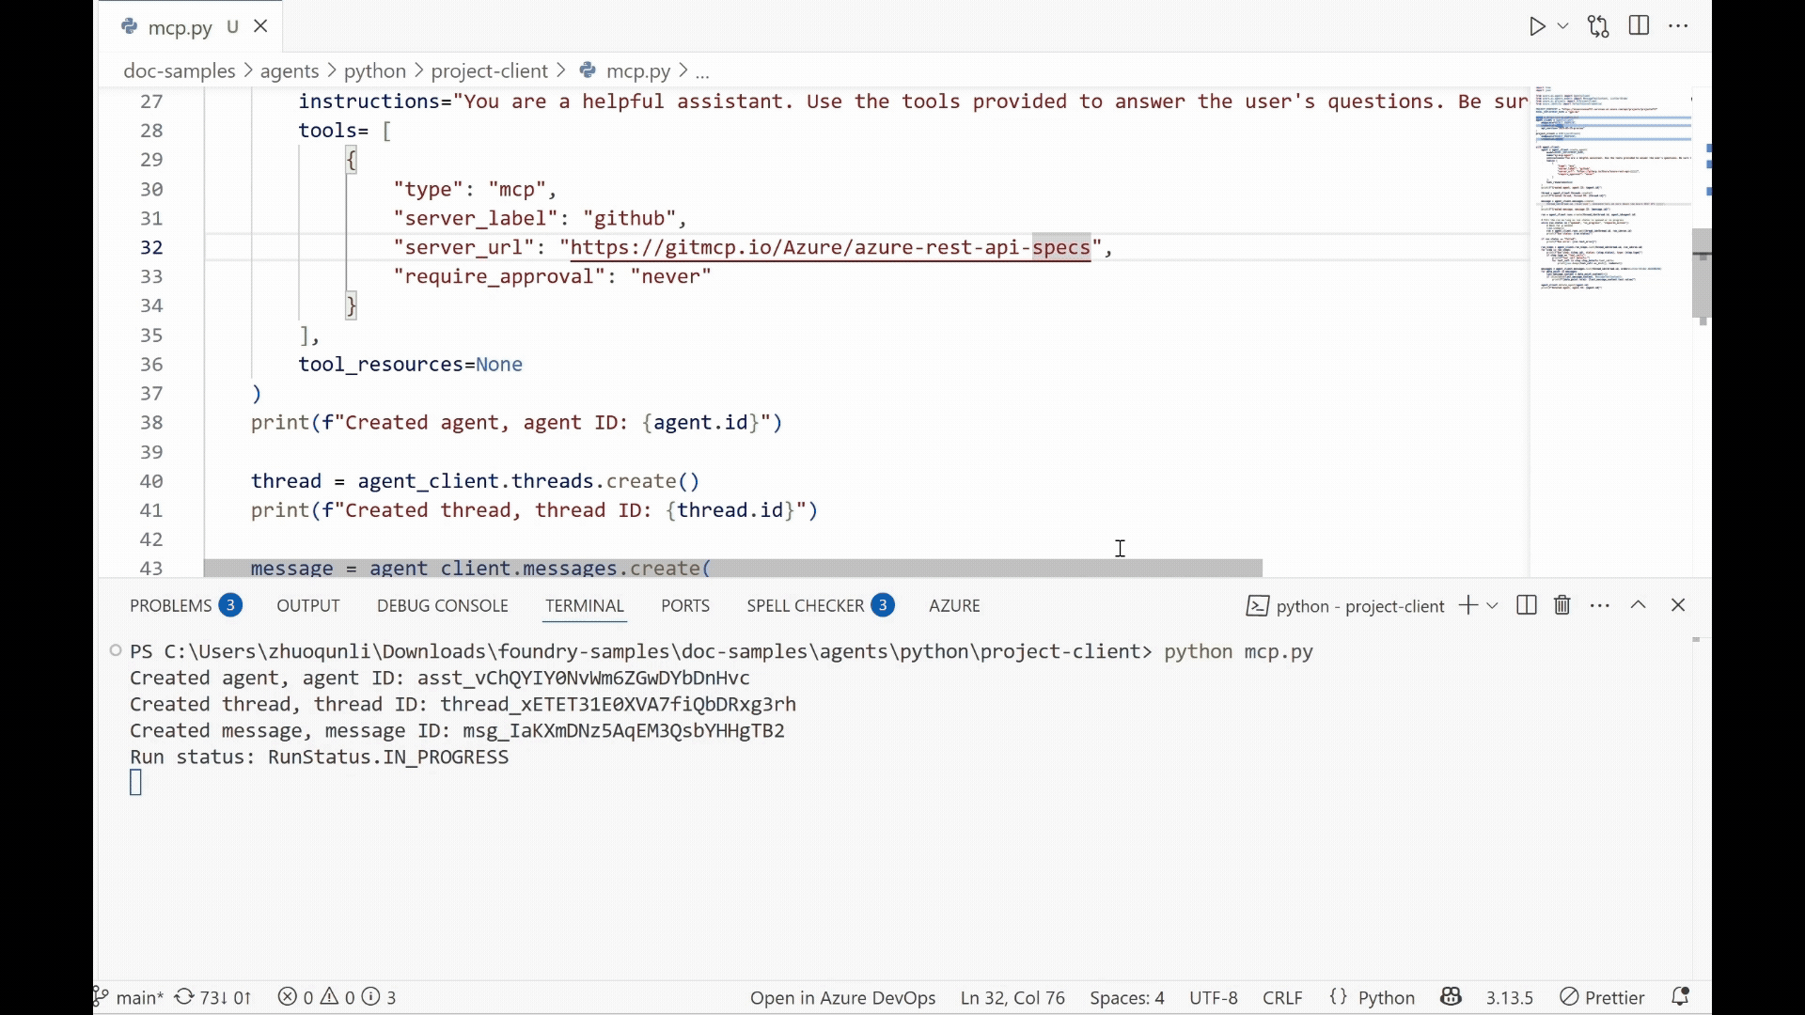This screenshot has width=1805, height=1015.
Task: Open the DEBUG CONSOLE tab
Action: (443, 605)
